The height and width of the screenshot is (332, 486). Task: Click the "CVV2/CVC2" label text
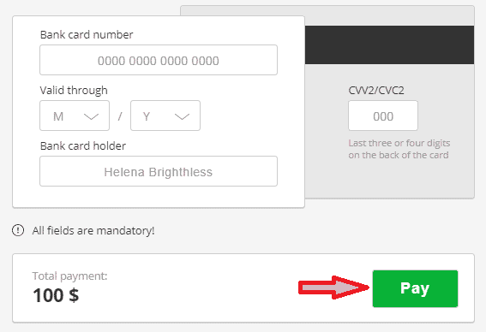coord(376,91)
